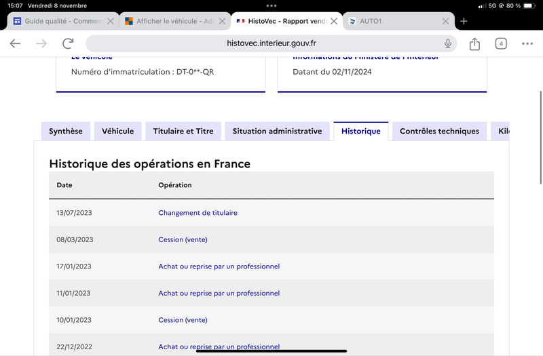Open the Véhicule tab
Screen dimensions: 543x356
click(117, 131)
